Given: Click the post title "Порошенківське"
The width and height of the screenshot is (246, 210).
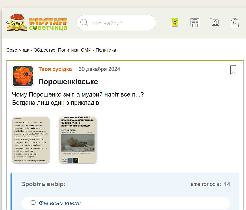Looking at the screenshot, I should [x=68, y=82].
